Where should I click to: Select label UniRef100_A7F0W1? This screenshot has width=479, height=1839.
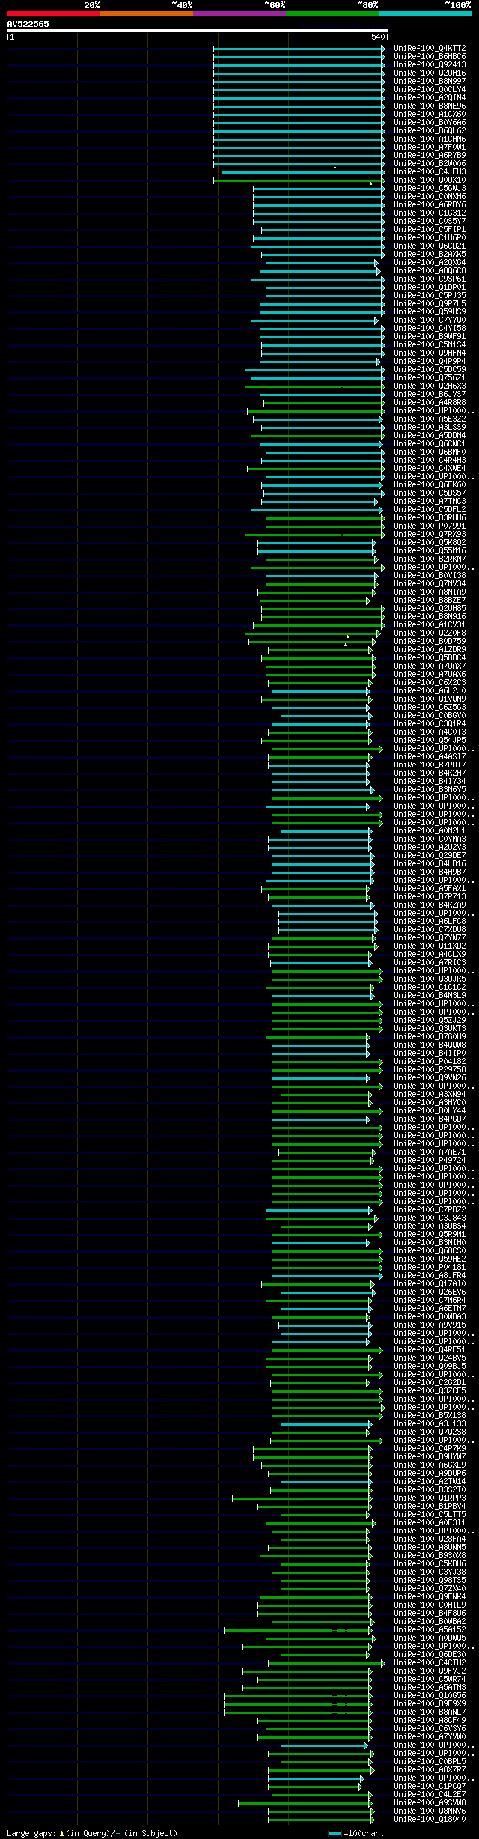tap(430, 147)
